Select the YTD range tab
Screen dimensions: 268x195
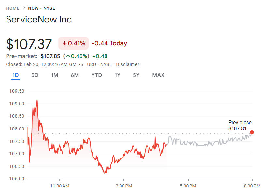click(97, 75)
